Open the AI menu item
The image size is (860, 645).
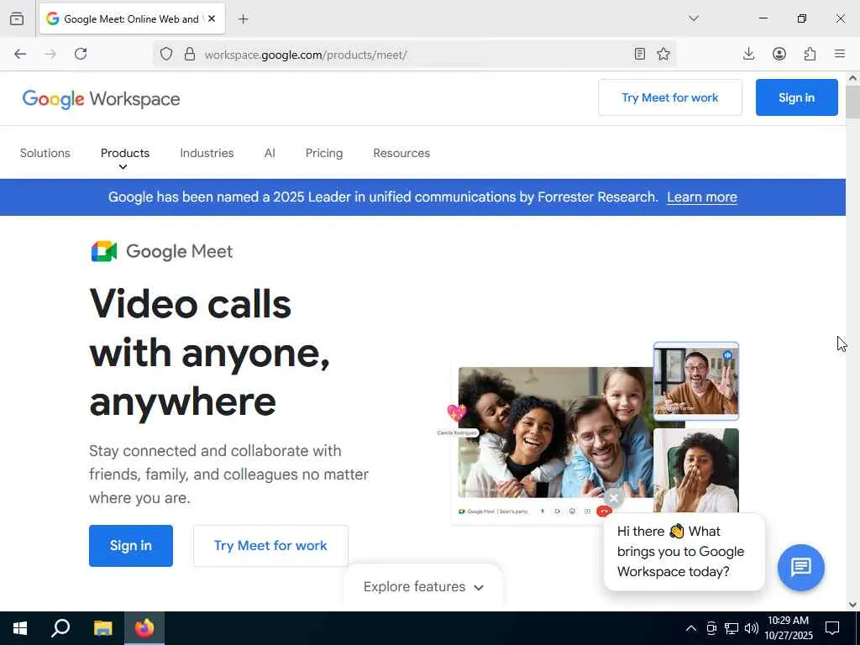[x=270, y=153]
